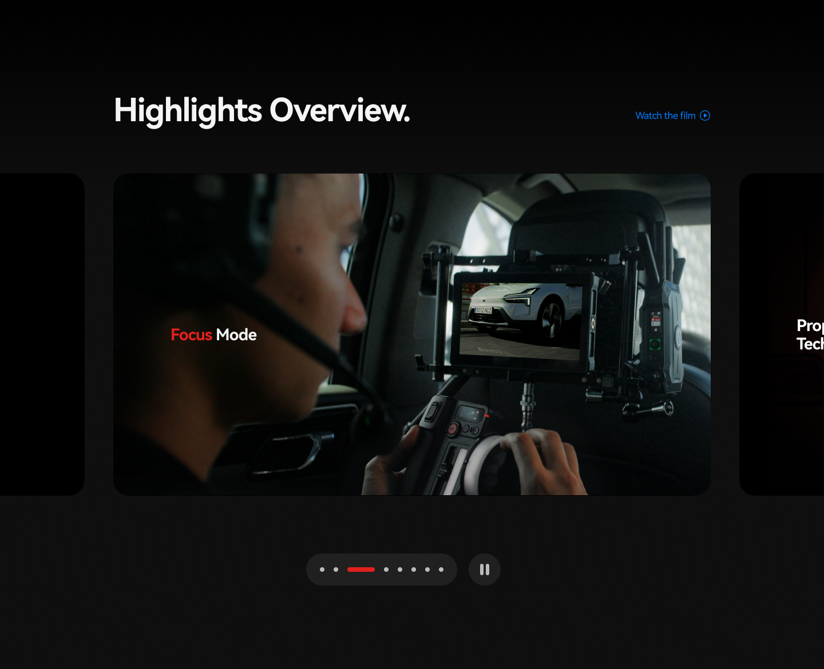824x669 pixels.
Task: Select the fifth carousel pagination dot
Action: pyautogui.click(x=400, y=570)
